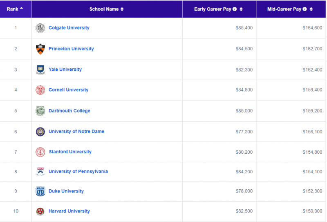Click rank number 10 in Harvard row
The image size is (327, 222).
16,211
